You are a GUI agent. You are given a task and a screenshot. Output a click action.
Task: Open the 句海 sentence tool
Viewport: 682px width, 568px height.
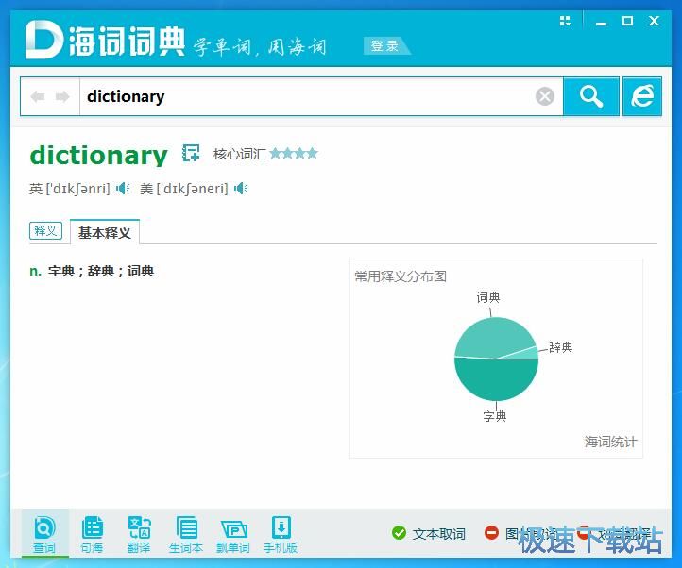[x=92, y=534]
